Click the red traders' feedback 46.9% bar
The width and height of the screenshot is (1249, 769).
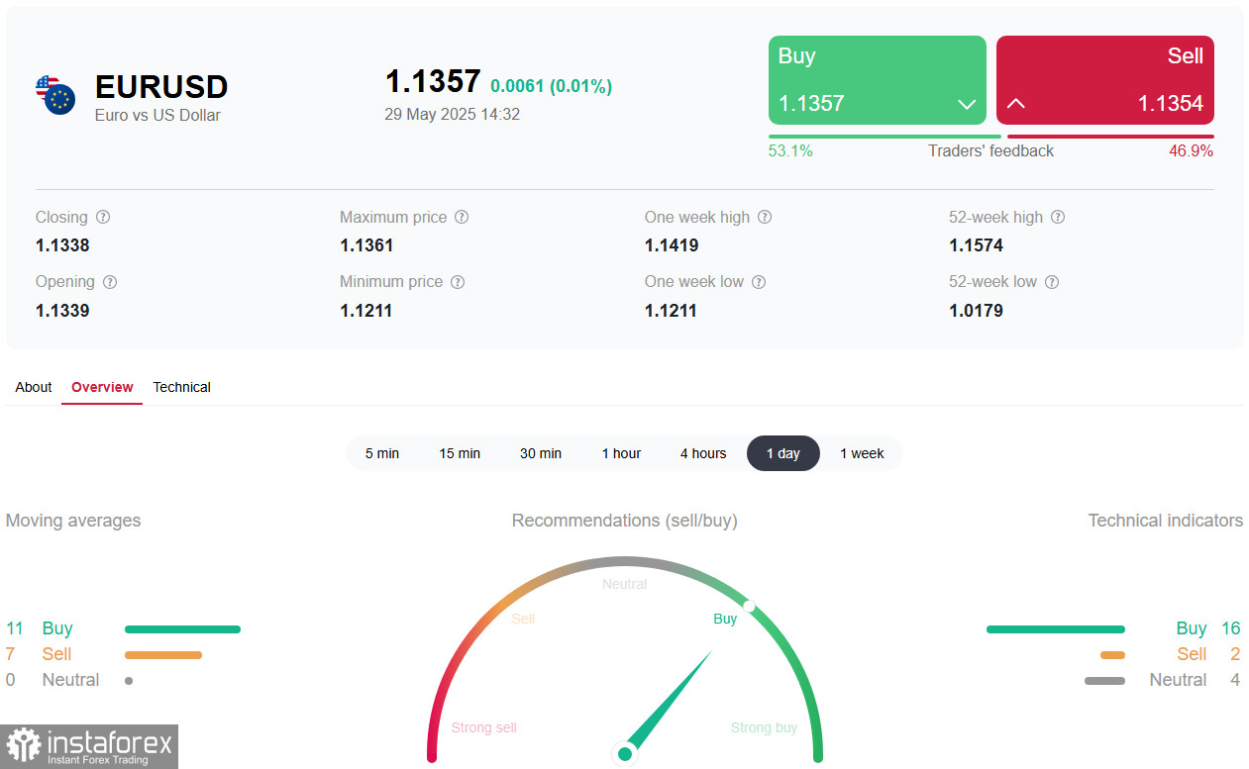coord(1110,137)
